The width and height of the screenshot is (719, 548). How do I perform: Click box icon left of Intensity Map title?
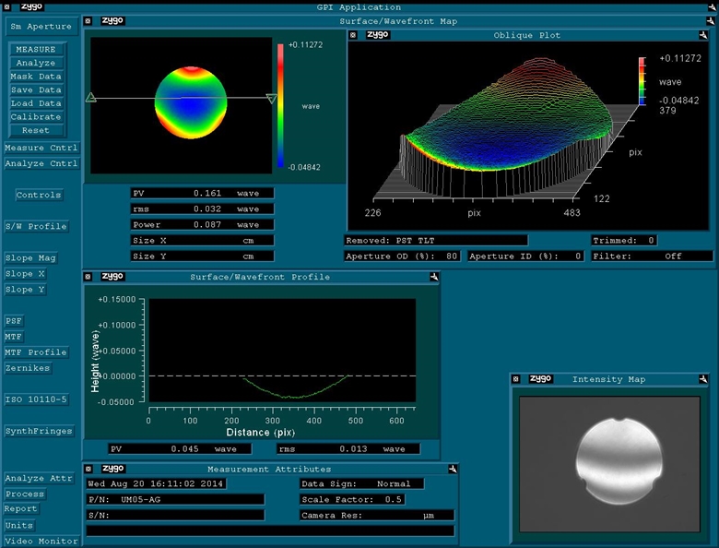pyautogui.click(x=516, y=379)
